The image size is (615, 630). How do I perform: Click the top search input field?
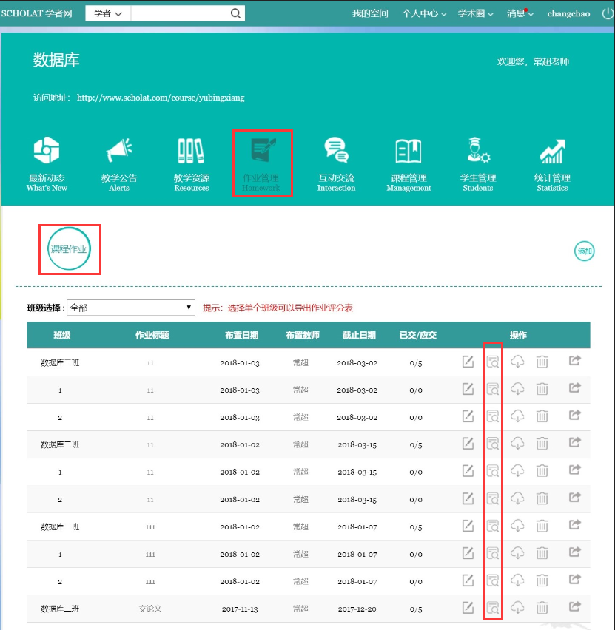179,13
